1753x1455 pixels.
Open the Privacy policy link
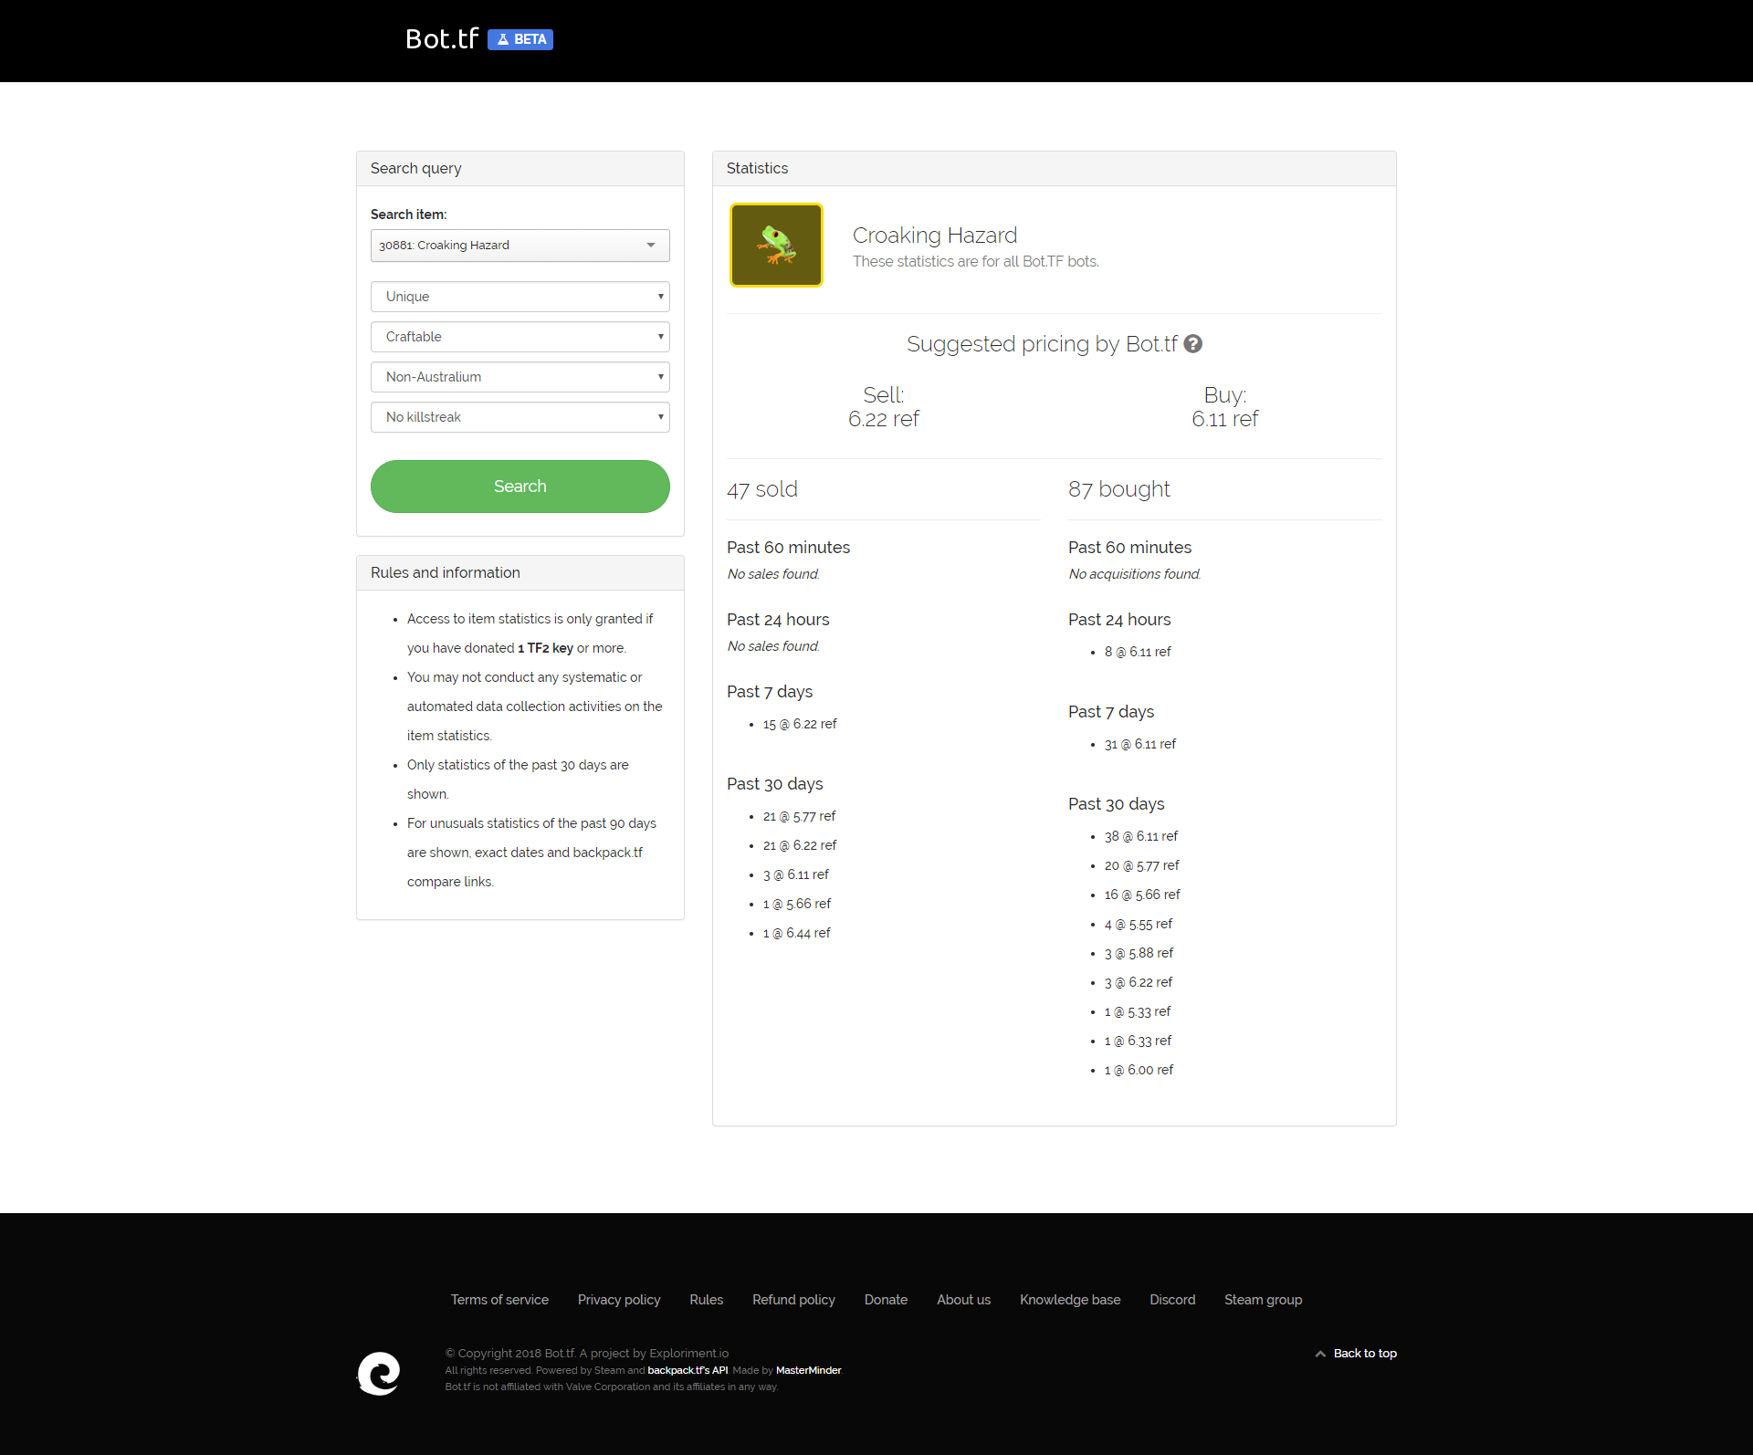(x=619, y=1300)
